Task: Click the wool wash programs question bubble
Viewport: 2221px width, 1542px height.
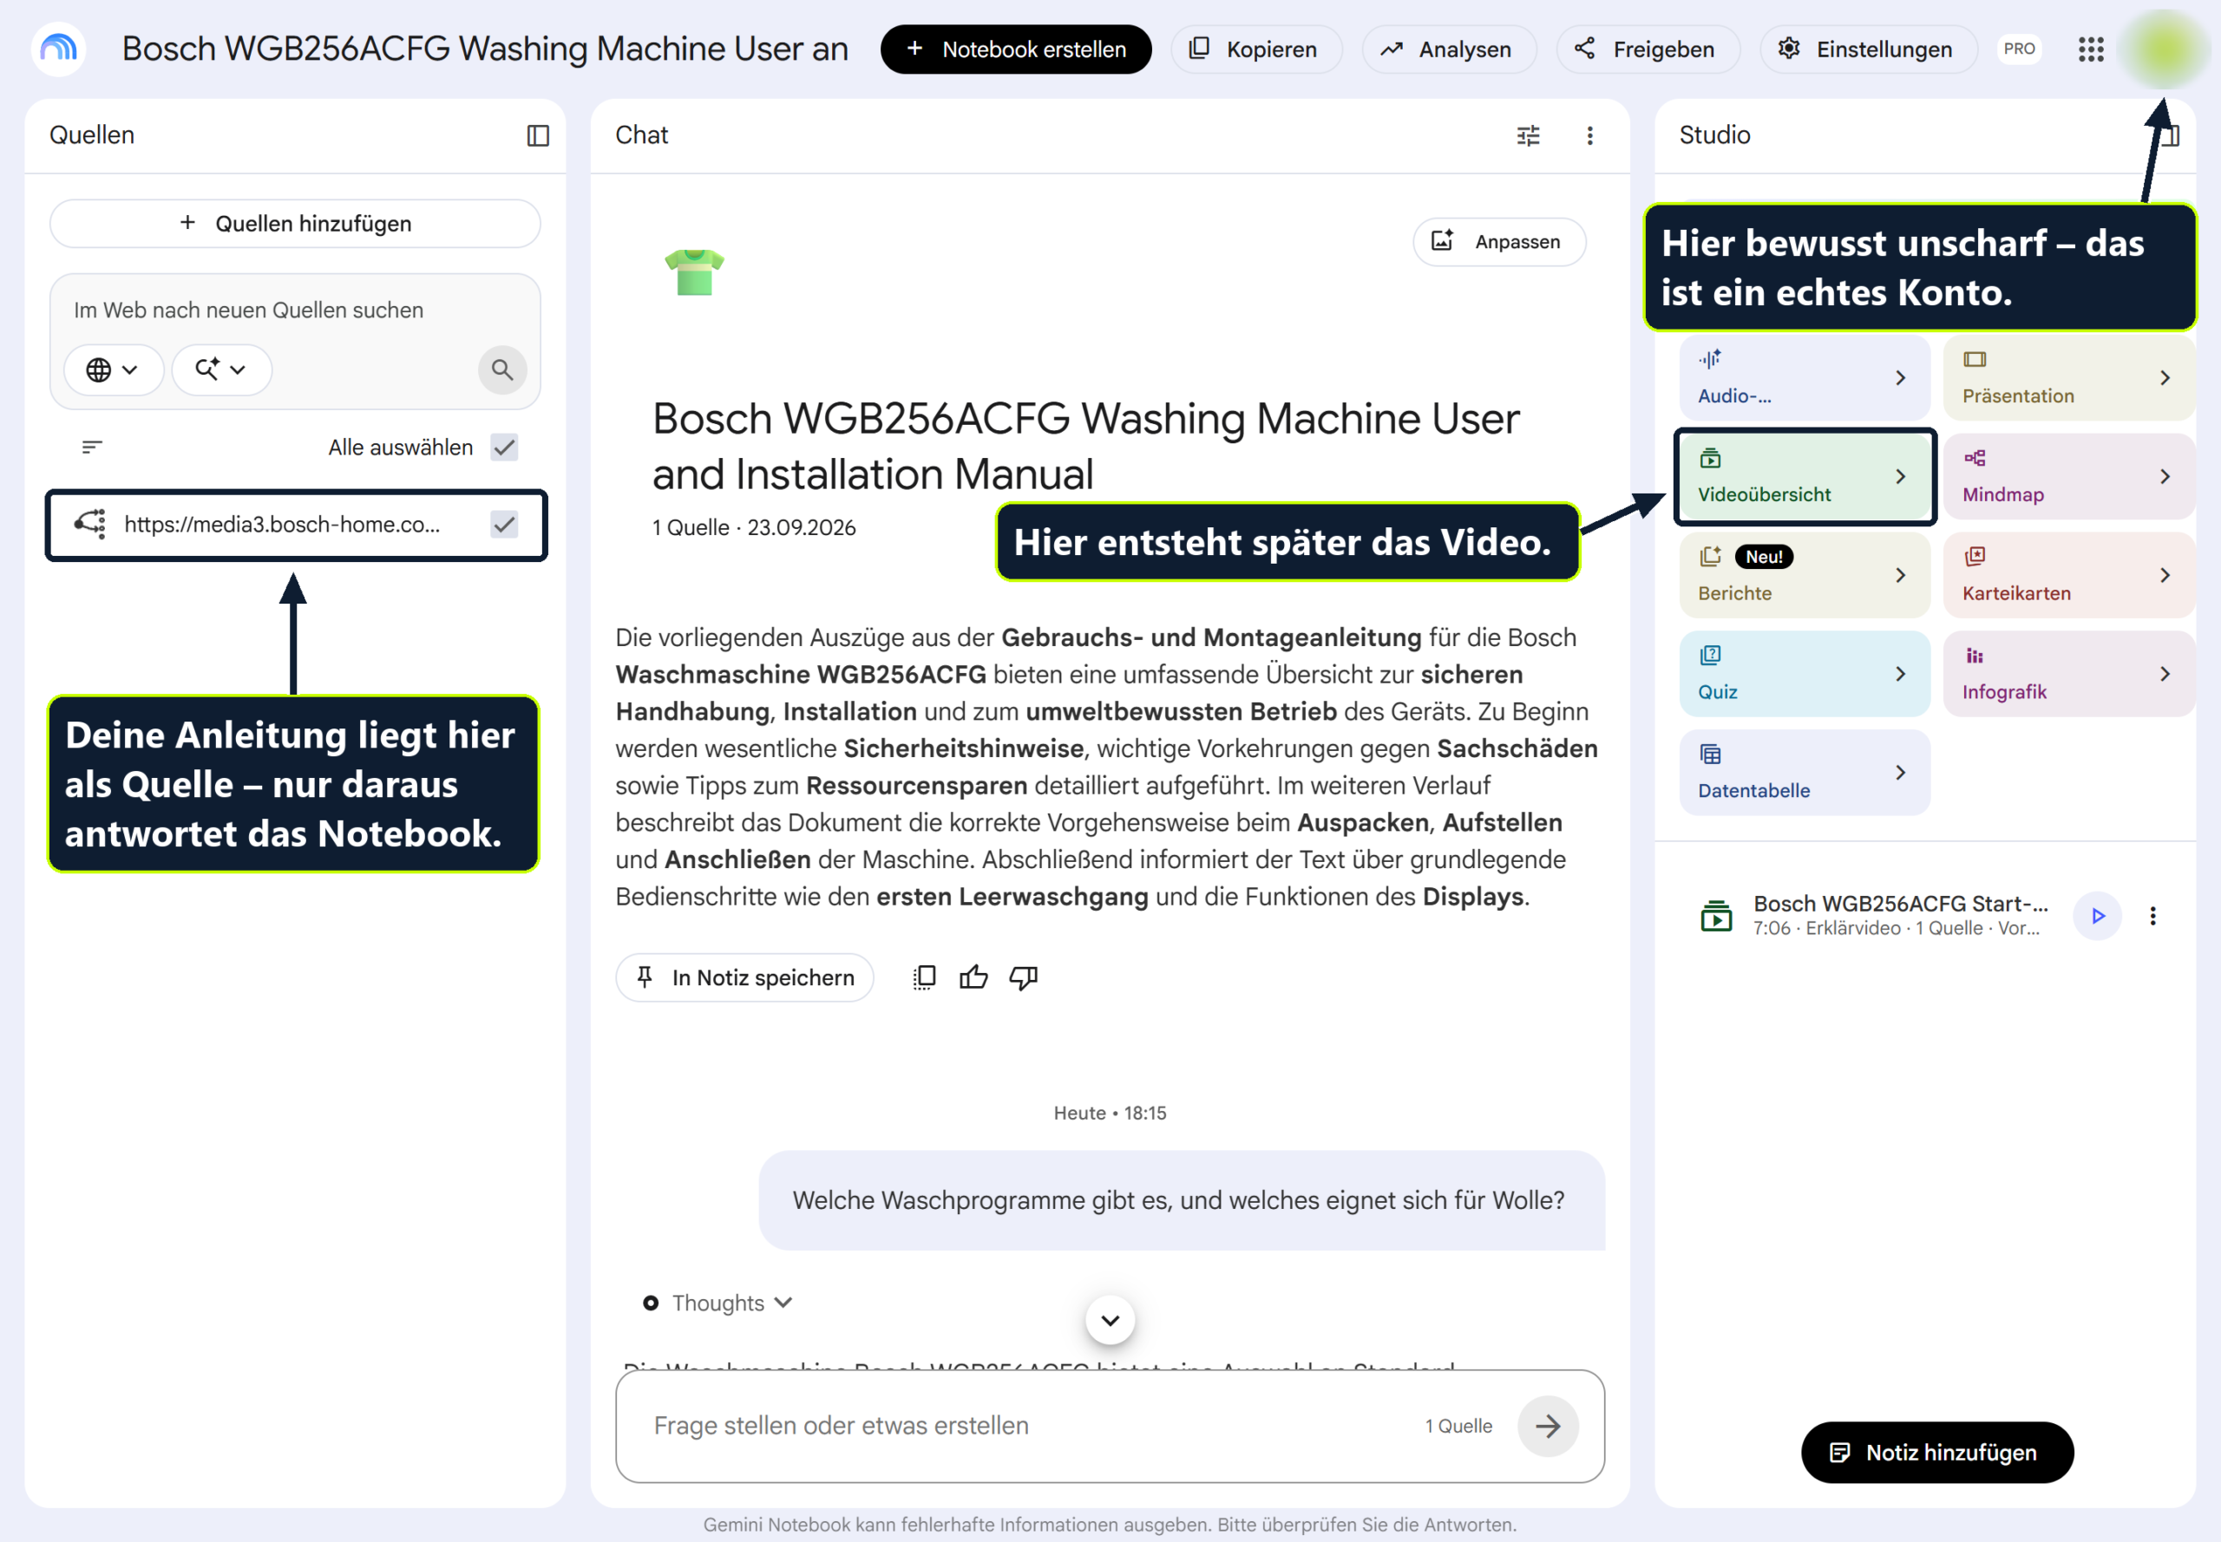Action: (x=1181, y=1200)
